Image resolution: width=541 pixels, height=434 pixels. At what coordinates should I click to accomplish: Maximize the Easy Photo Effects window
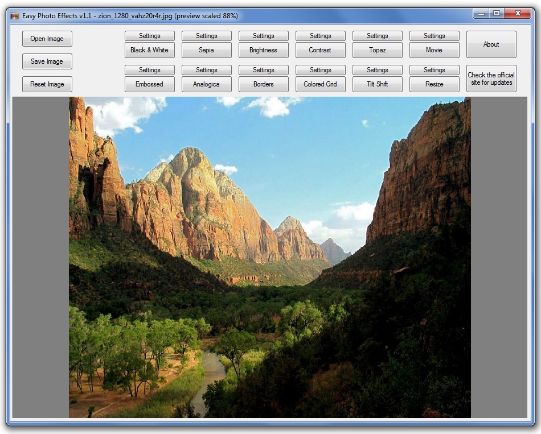pos(497,14)
